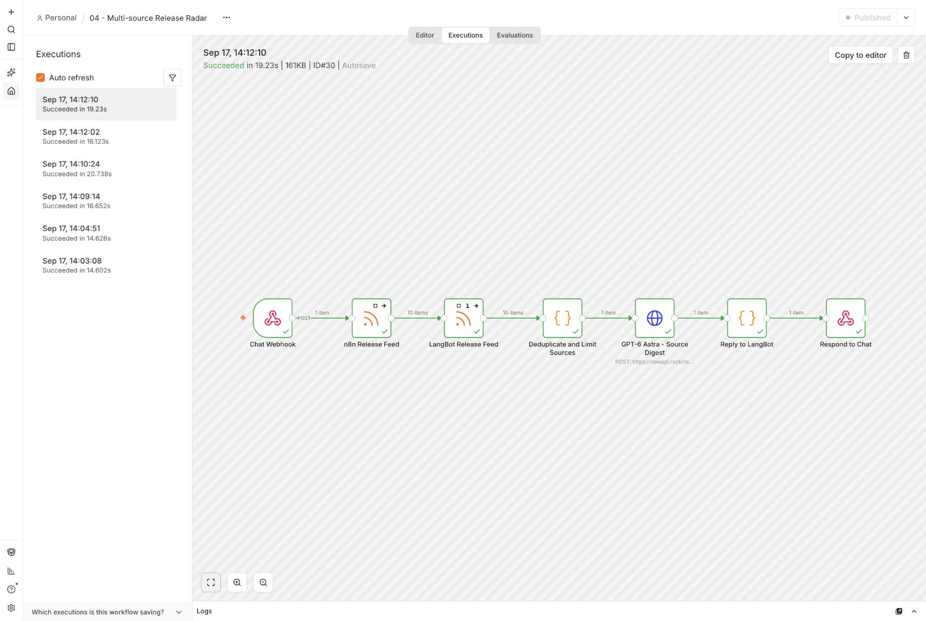
Task: Switch to the Editor tab
Action: (x=425, y=35)
